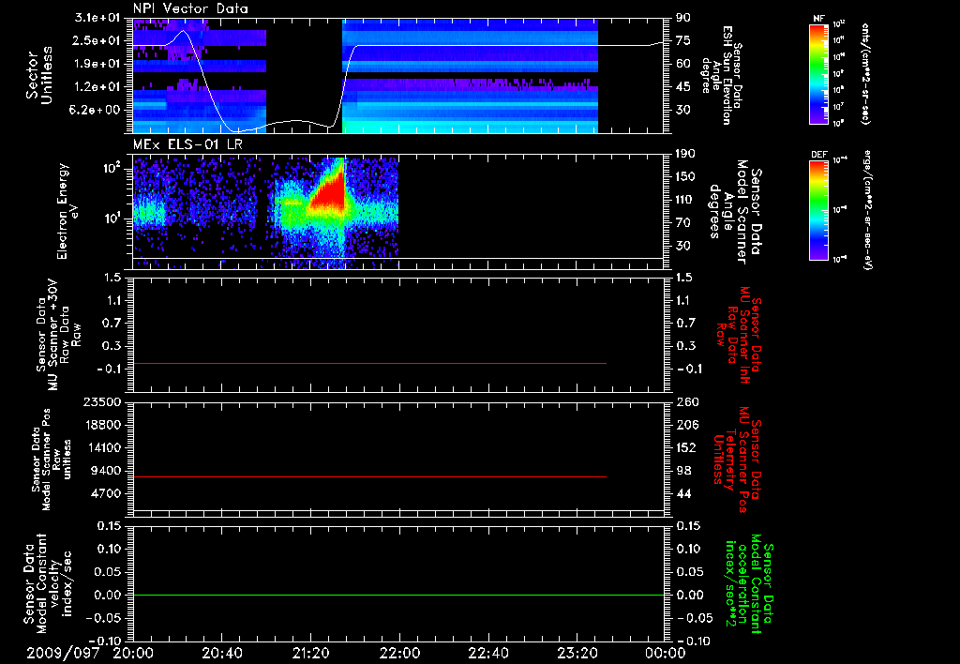Click the green velocity line at zero

398,595
